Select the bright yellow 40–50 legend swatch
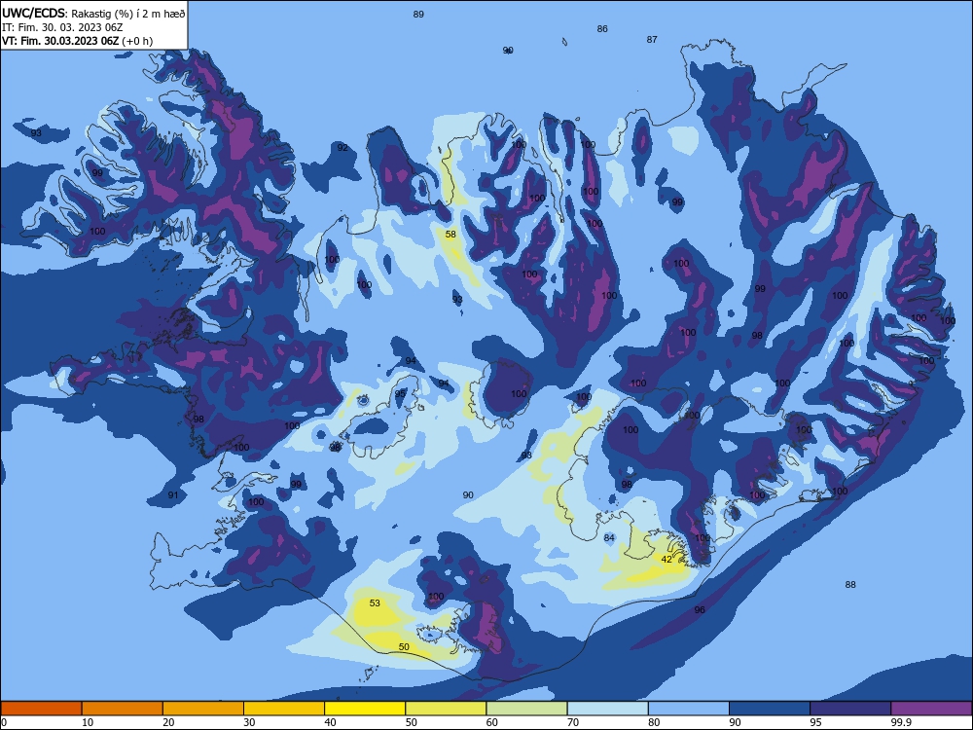Screen dimensions: 973x730 365,709
